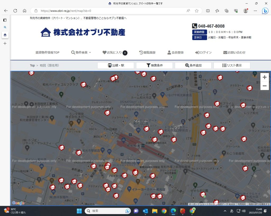Open File Explorer from the taskbar
Image resolution: width=271 pixels, height=216 pixels.
pos(155,211)
